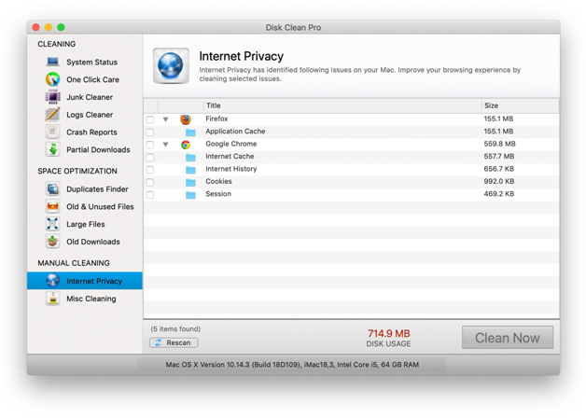Screen dimensions: 586x418
Task: Click the Mac OS X version status text
Action: coord(292,365)
